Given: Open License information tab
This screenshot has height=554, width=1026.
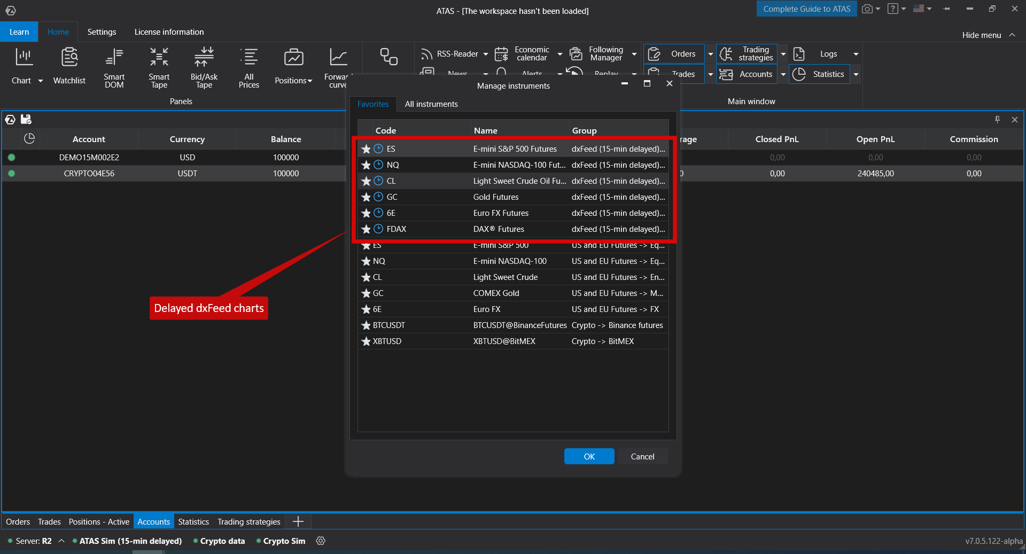Looking at the screenshot, I should pyautogui.click(x=169, y=32).
